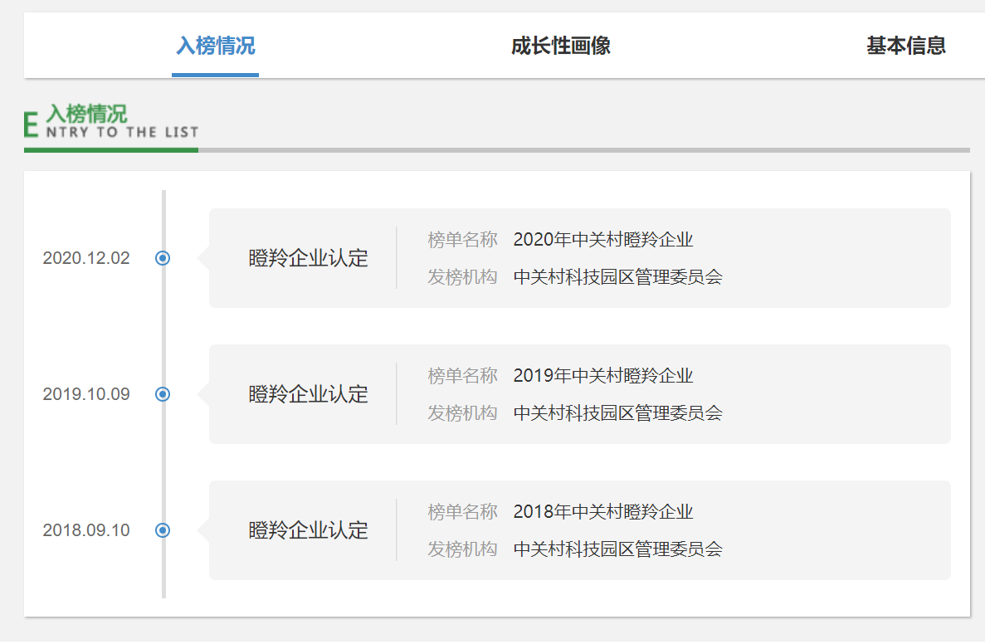Click the 瞪羚企业认定 label for 2019 entry
985x644 pixels.
(308, 394)
